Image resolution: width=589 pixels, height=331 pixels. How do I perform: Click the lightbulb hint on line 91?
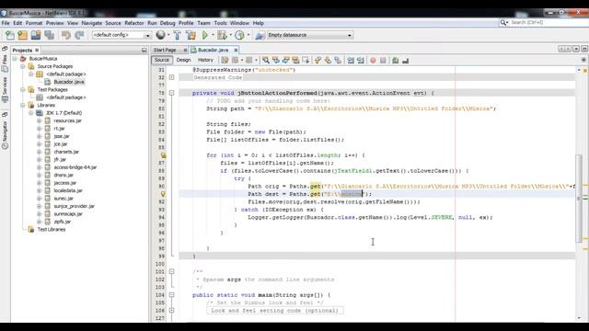pos(163,194)
